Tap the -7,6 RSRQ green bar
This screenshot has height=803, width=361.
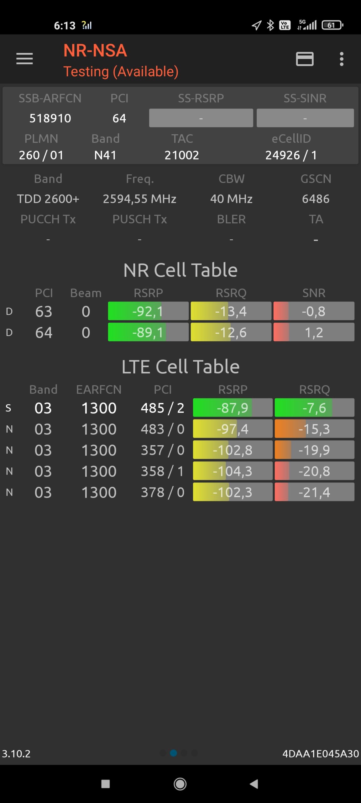click(x=314, y=408)
